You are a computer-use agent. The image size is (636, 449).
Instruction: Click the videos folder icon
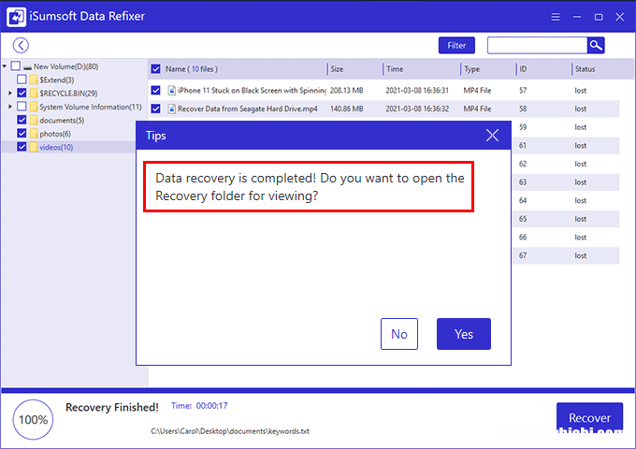pyautogui.click(x=34, y=147)
